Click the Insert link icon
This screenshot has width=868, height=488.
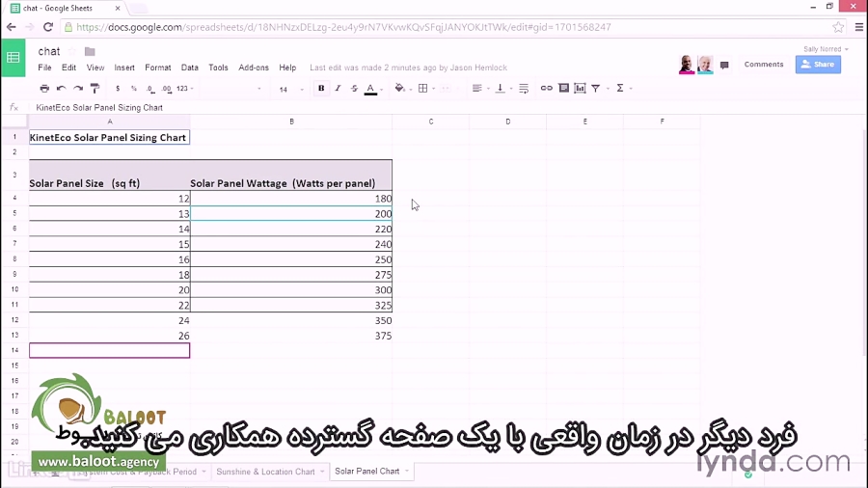[547, 89]
